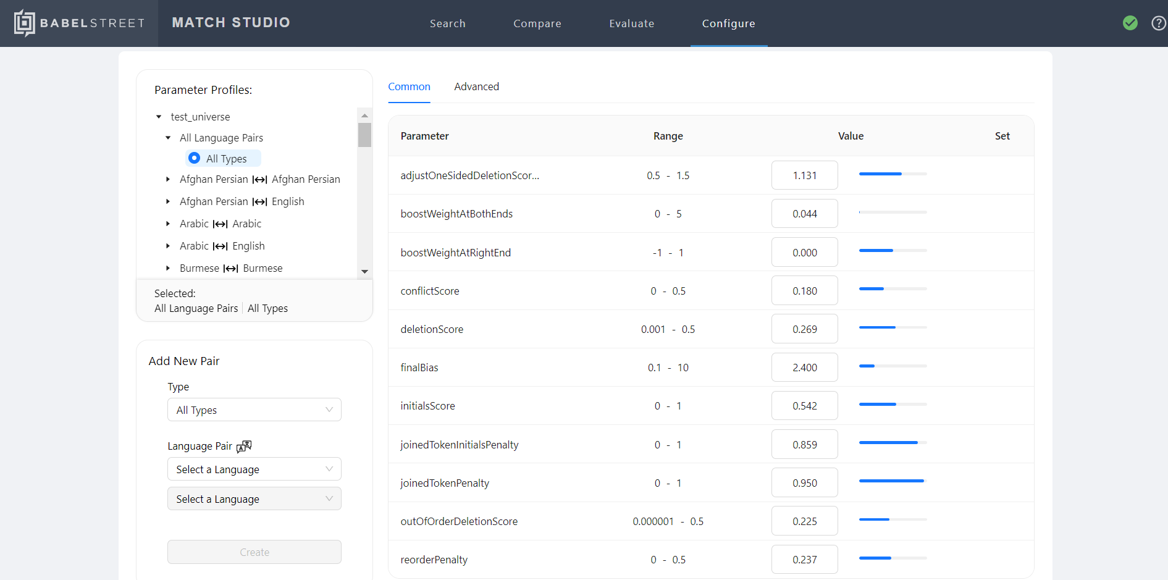Viewport: 1168px width, 580px height.
Task: Open the first Select a Language dropdown
Action: coord(254,469)
